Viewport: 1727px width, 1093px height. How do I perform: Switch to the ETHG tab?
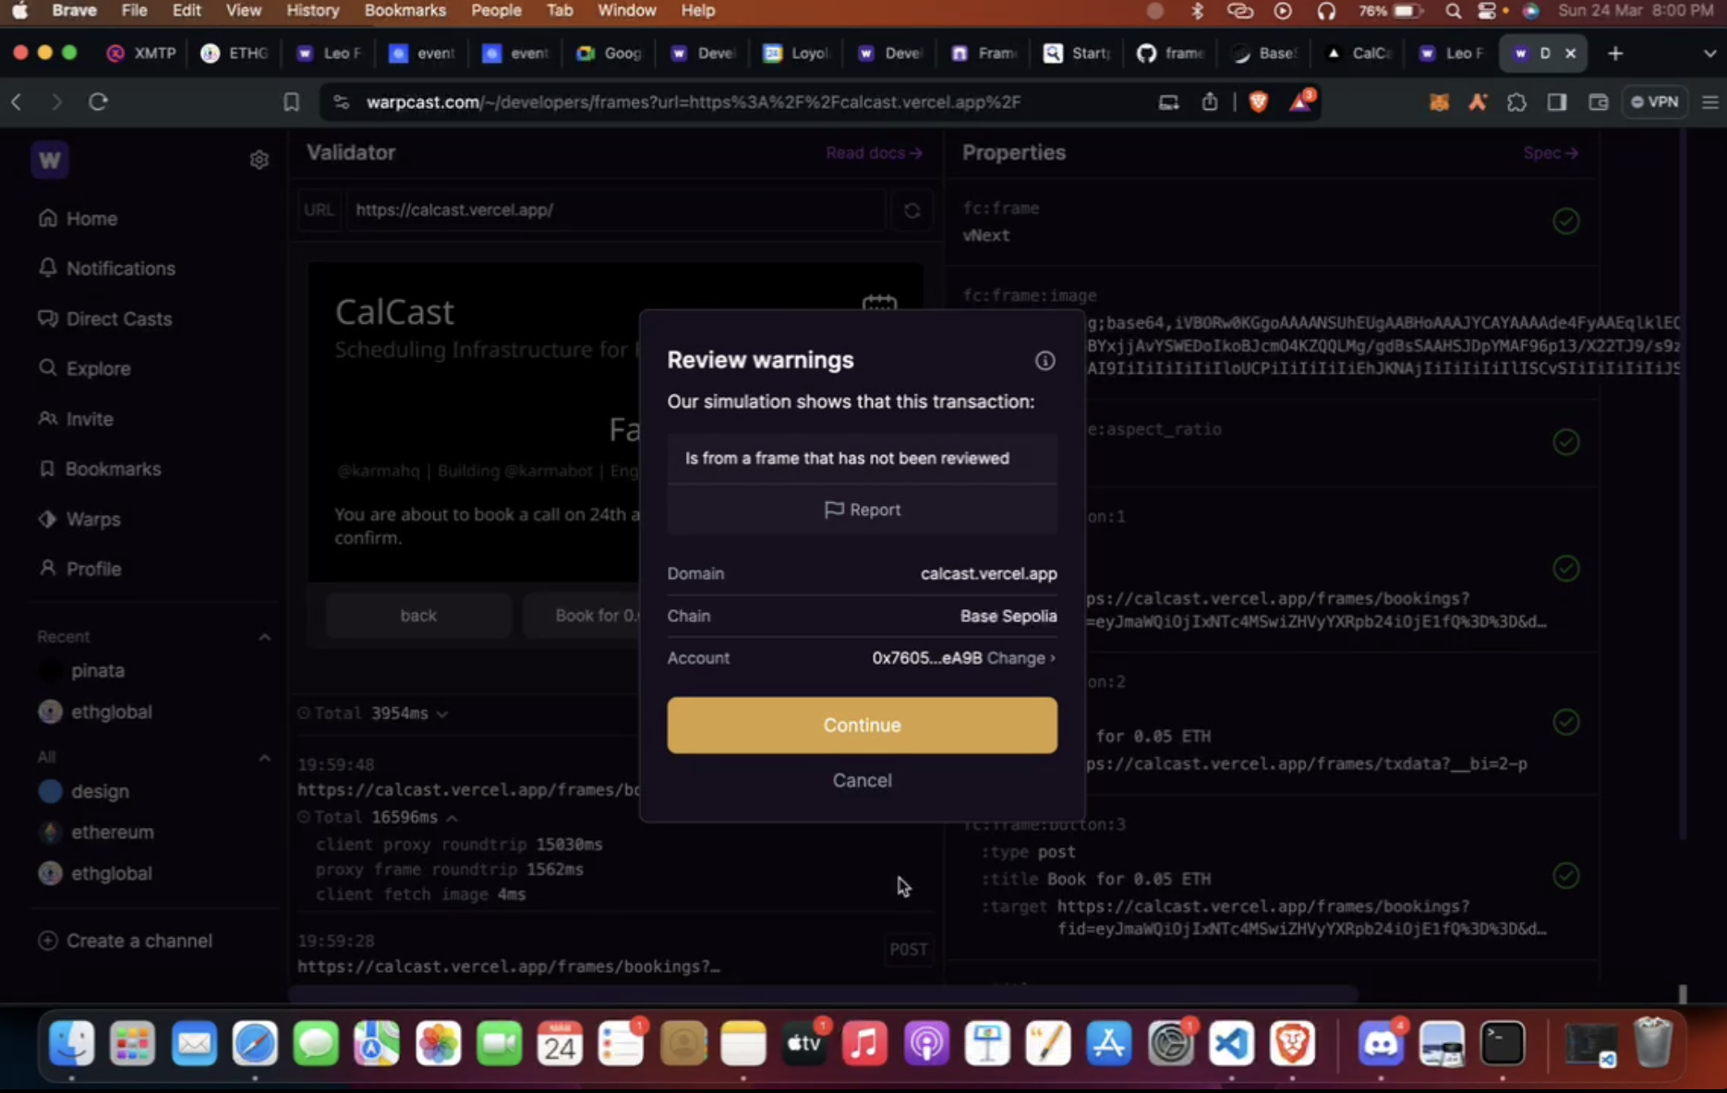[235, 54]
